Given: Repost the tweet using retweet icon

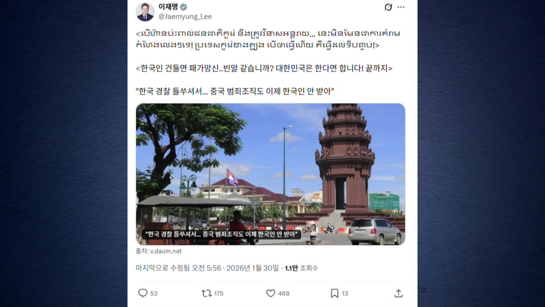Looking at the screenshot, I should point(207,293).
